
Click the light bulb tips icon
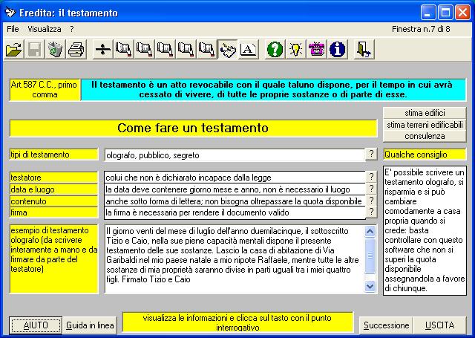click(x=295, y=50)
